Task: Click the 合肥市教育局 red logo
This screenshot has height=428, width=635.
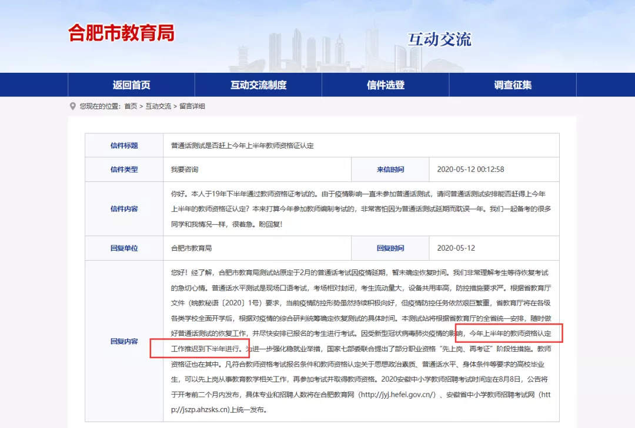Action: pyautogui.click(x=122, y=33)
